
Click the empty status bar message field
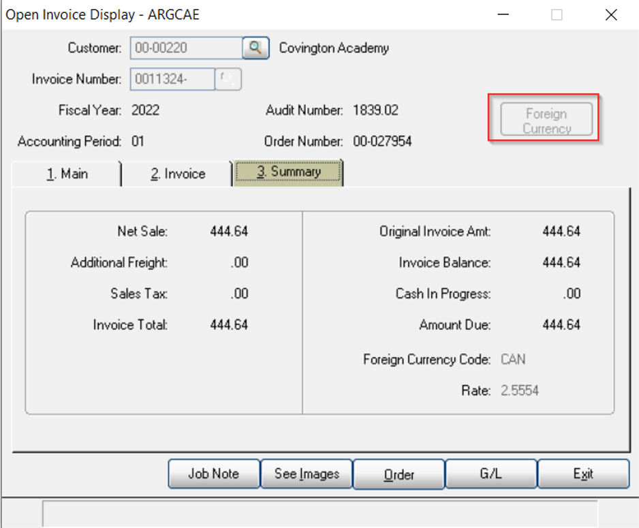320,514
